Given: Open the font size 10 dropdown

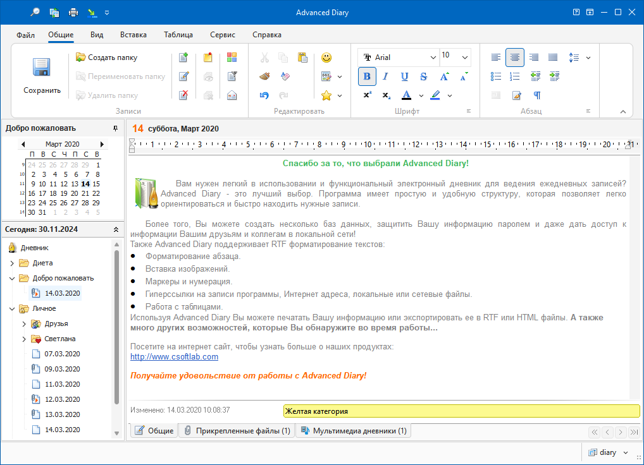Looking at the screenshot, I should click(464, 57).
